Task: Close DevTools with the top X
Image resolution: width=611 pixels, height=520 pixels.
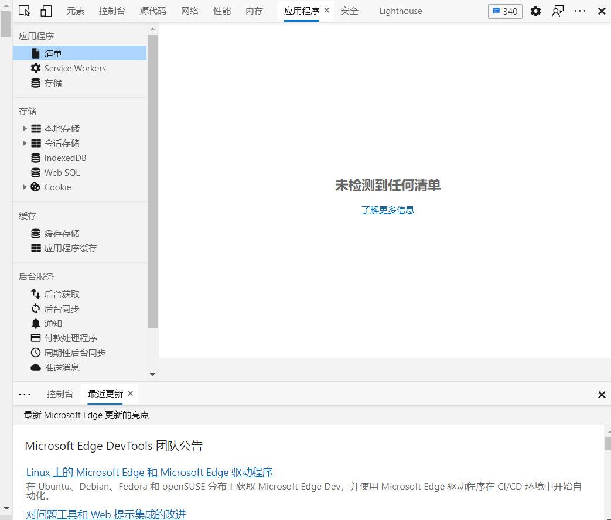Action: 602,11
